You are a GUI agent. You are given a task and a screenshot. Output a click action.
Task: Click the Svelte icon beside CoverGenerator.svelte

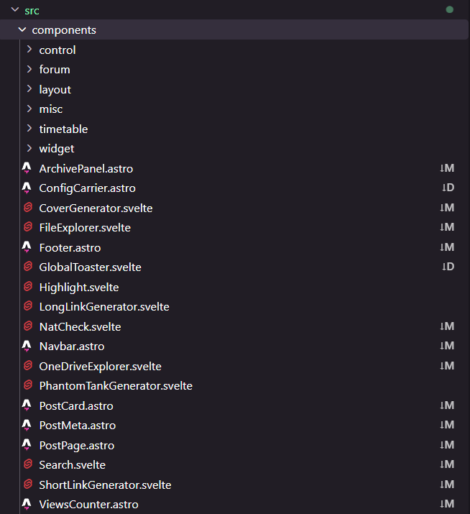(28, 208)
